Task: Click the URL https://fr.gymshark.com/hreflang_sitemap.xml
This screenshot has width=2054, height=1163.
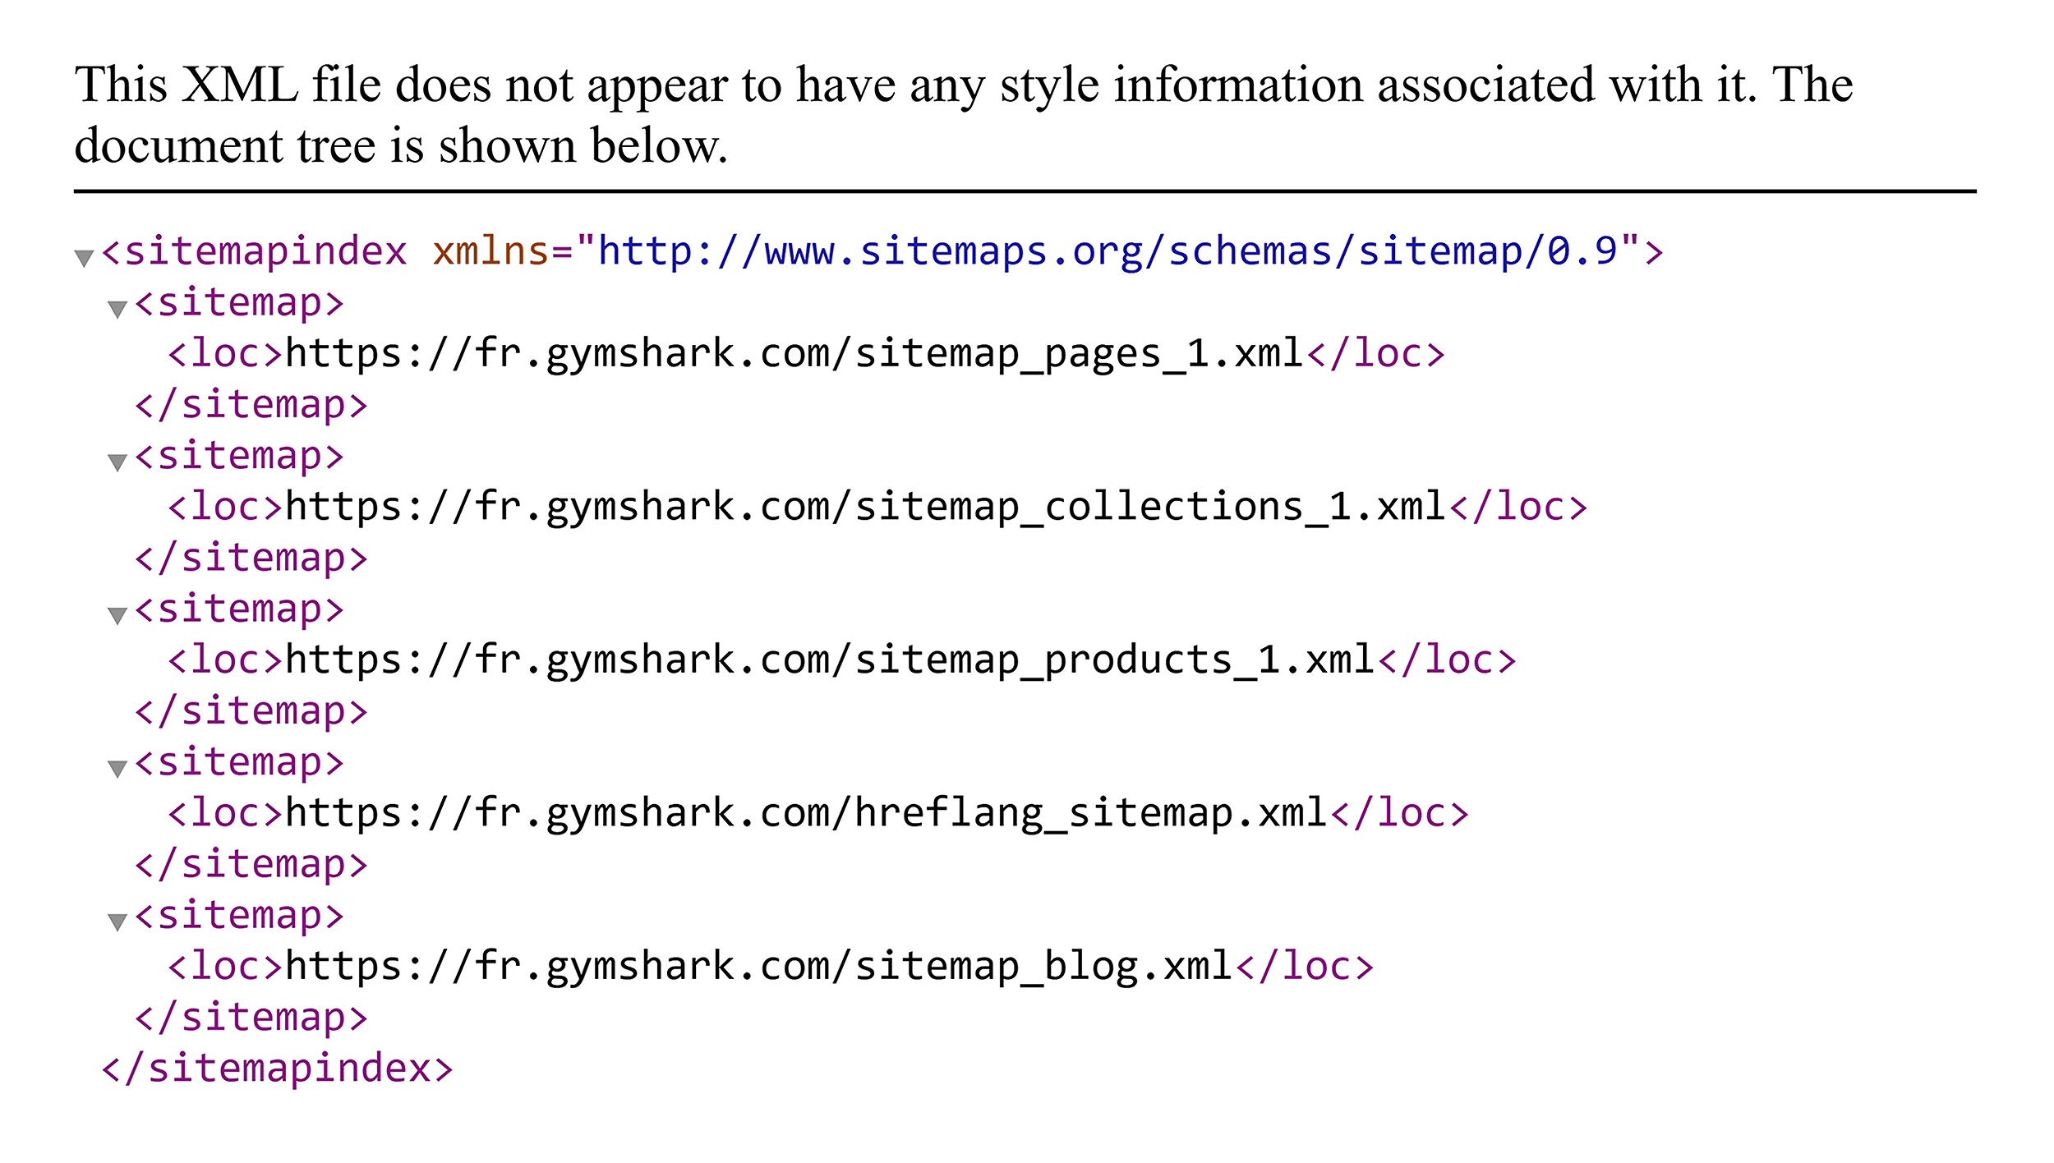Action: click(x=806, y=813)
